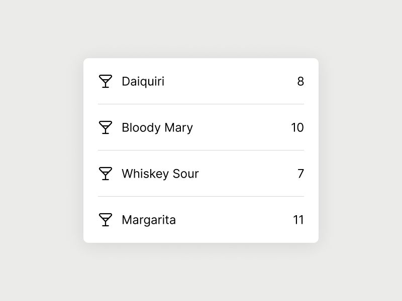Tap the number 10 for Bloody Mary

[297, 127]
